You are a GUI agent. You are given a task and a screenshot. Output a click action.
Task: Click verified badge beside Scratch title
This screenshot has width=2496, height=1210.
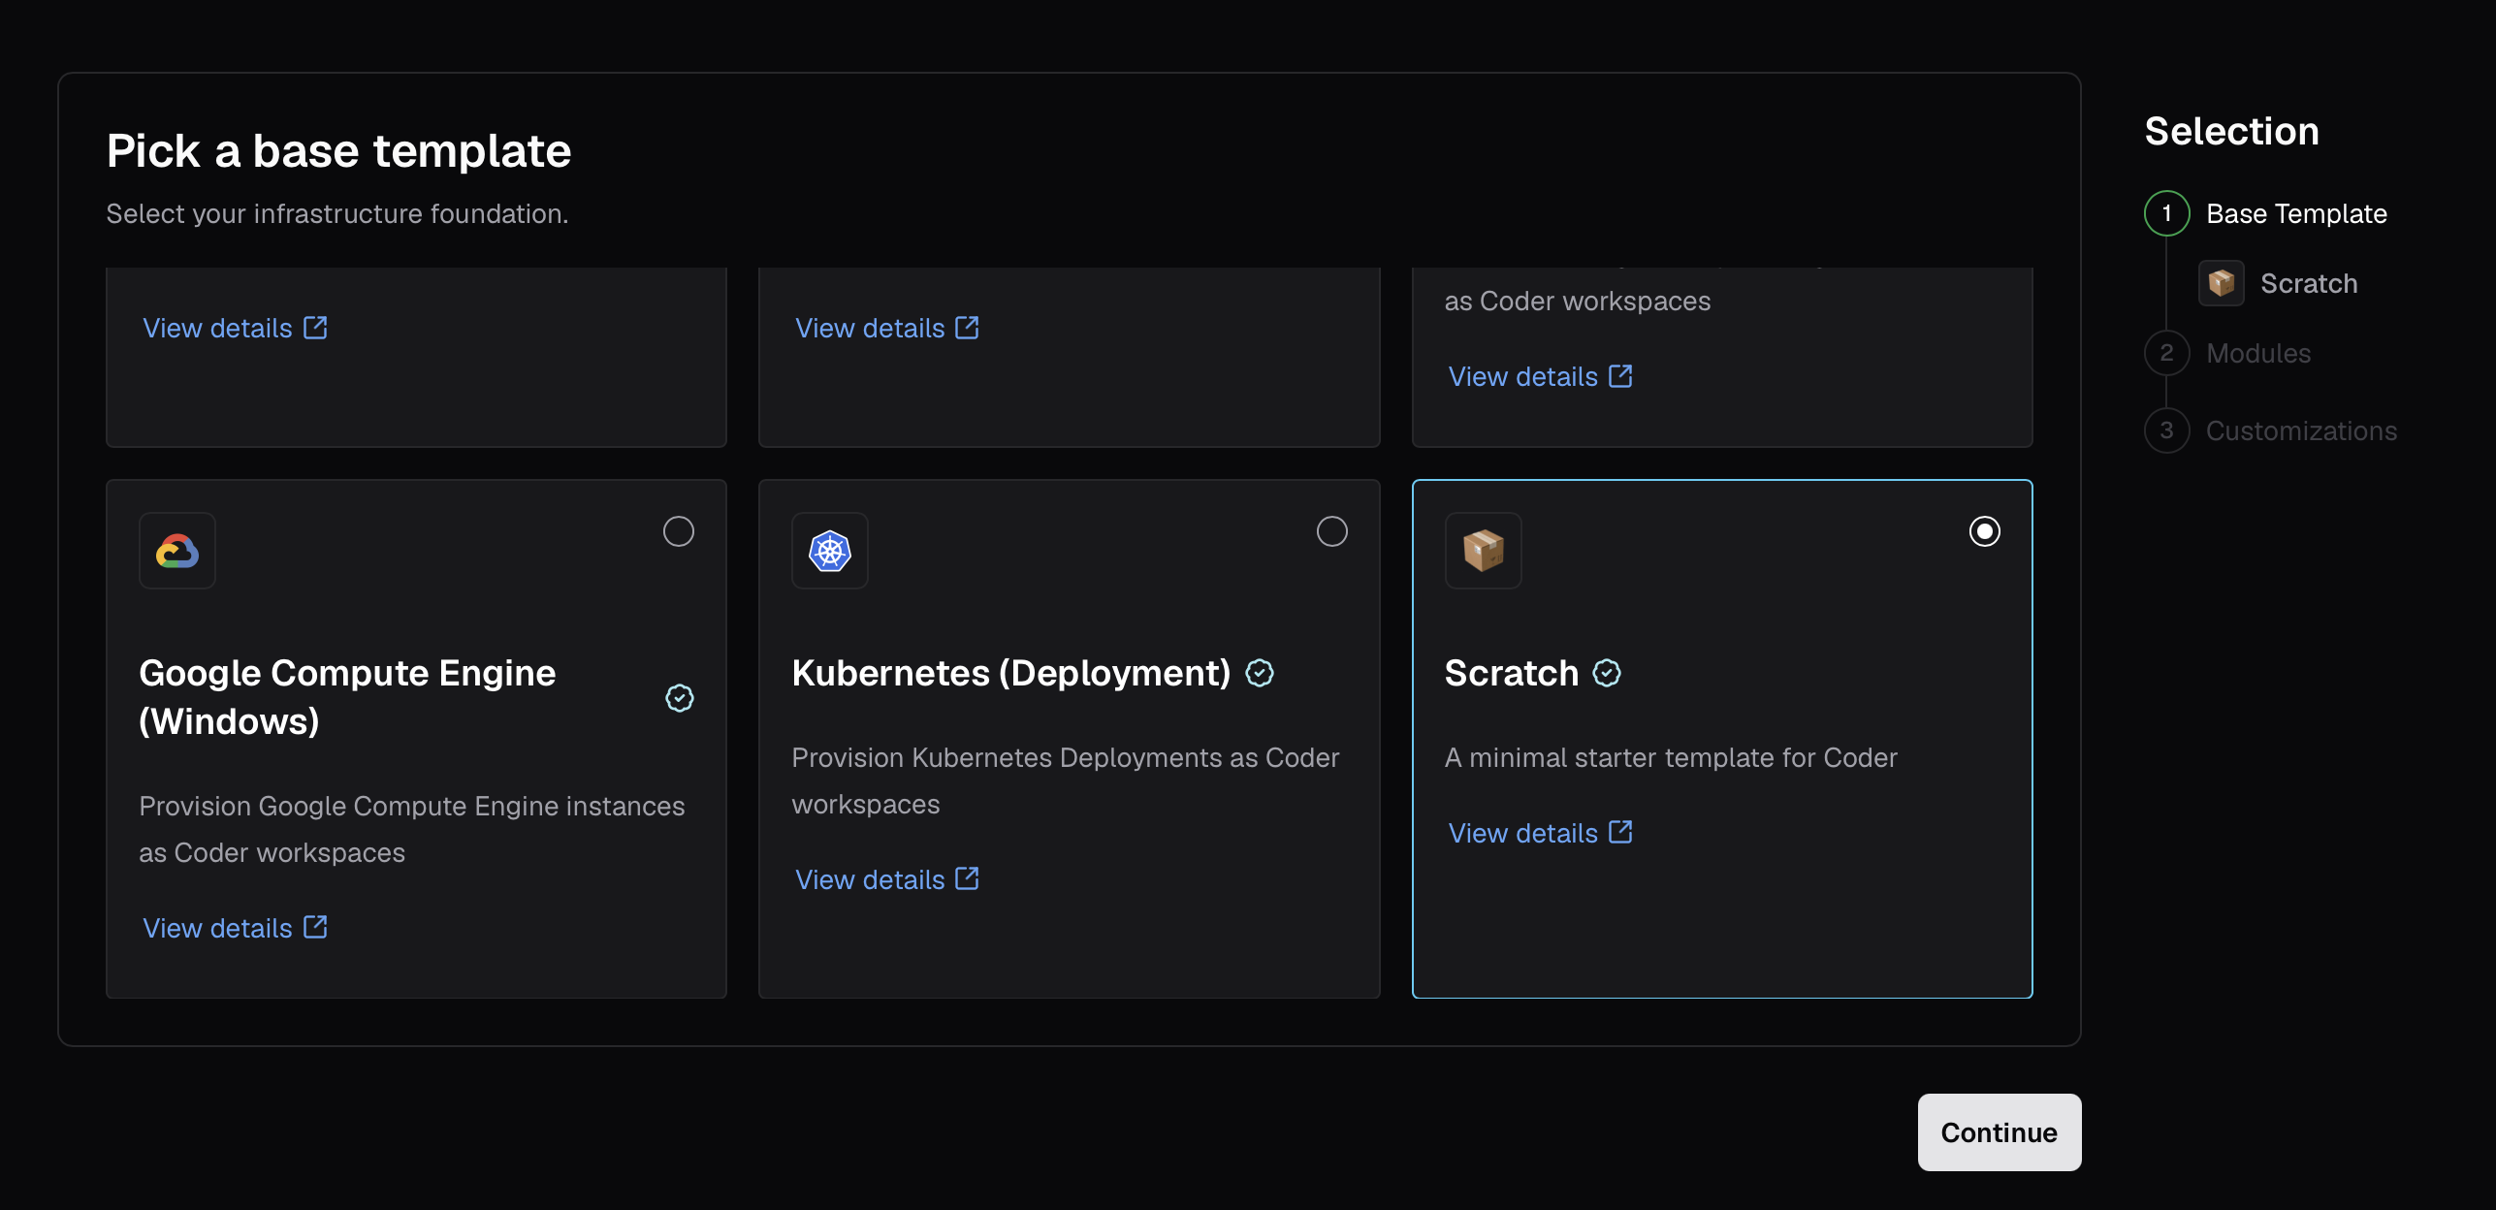pos(1607,673)
